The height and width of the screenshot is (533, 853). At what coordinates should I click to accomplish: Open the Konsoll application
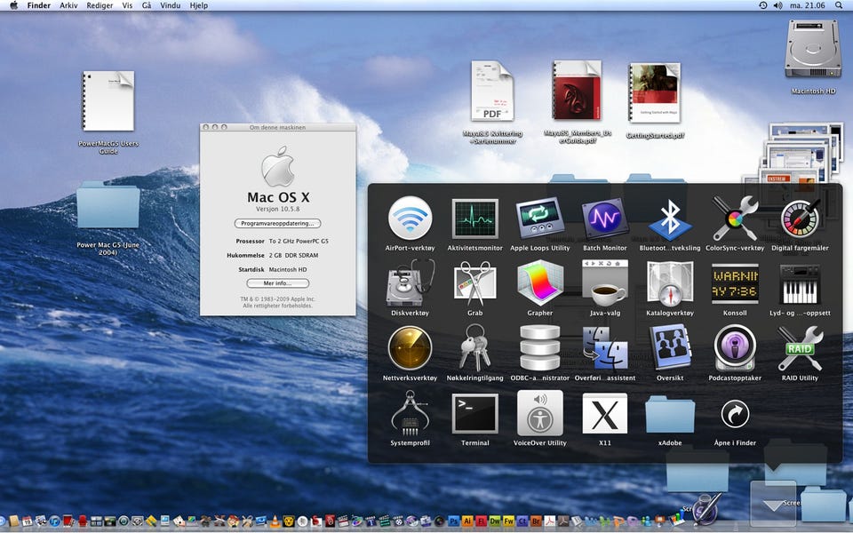click(x=735, y=284)
